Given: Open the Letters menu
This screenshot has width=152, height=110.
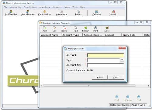Looking at the screenshot, I should [x=67, y=7].
